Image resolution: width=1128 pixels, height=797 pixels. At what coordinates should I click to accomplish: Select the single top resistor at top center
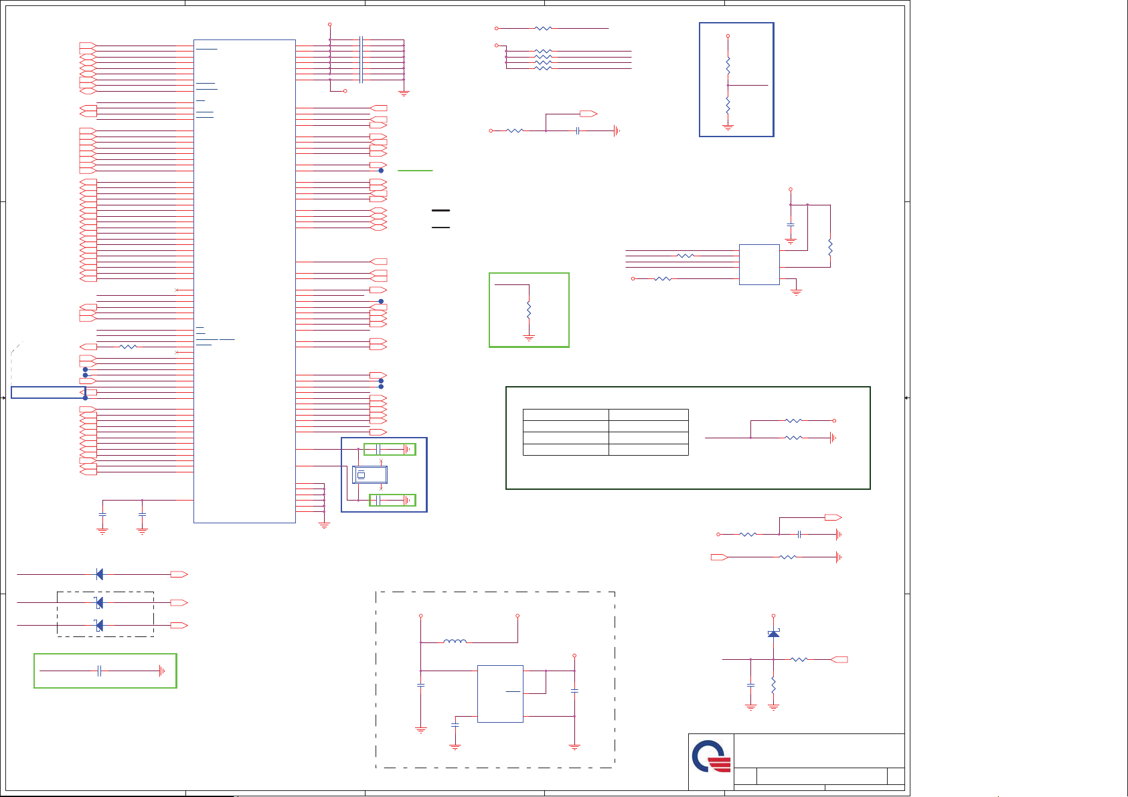pyautogui.click(x=543, y=29)
